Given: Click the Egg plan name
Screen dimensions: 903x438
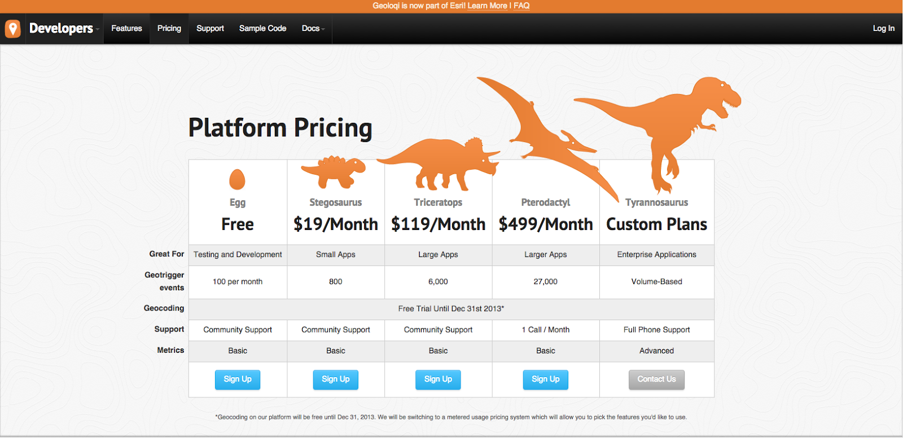Looking at the screenshot, I should [238, 202].
